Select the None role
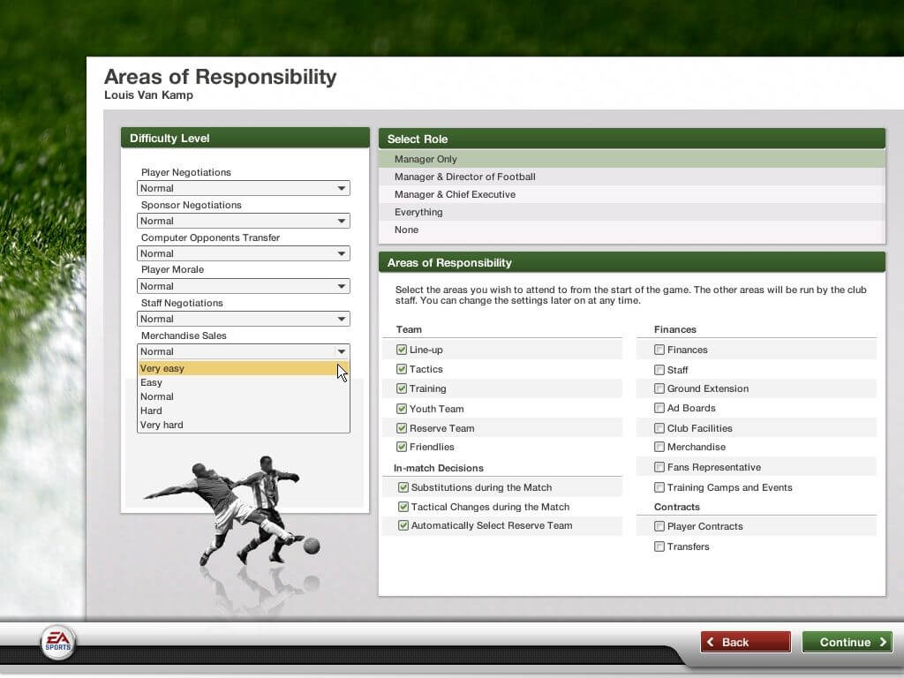904x678 pixels. 632,230
